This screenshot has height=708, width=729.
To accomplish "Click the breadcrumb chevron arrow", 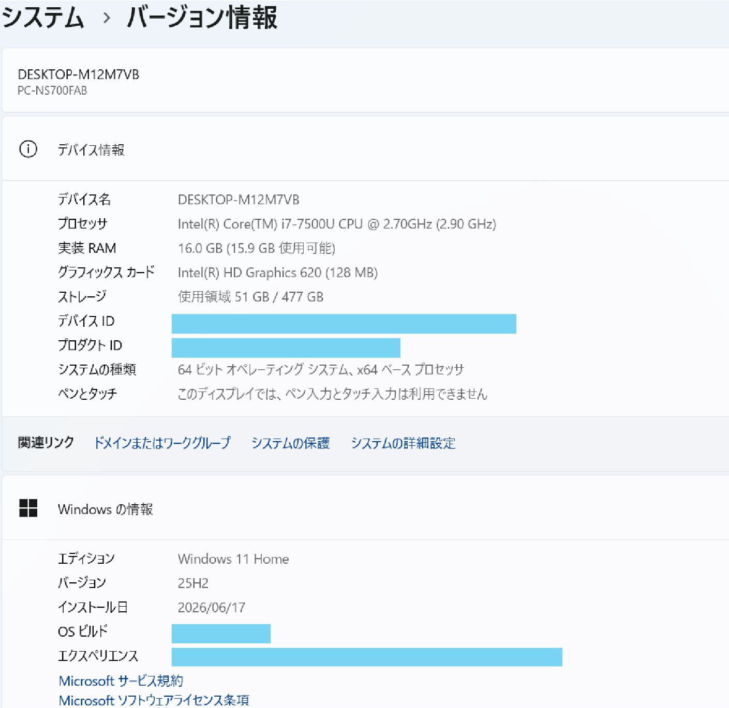I will click(x=107, y=18).
